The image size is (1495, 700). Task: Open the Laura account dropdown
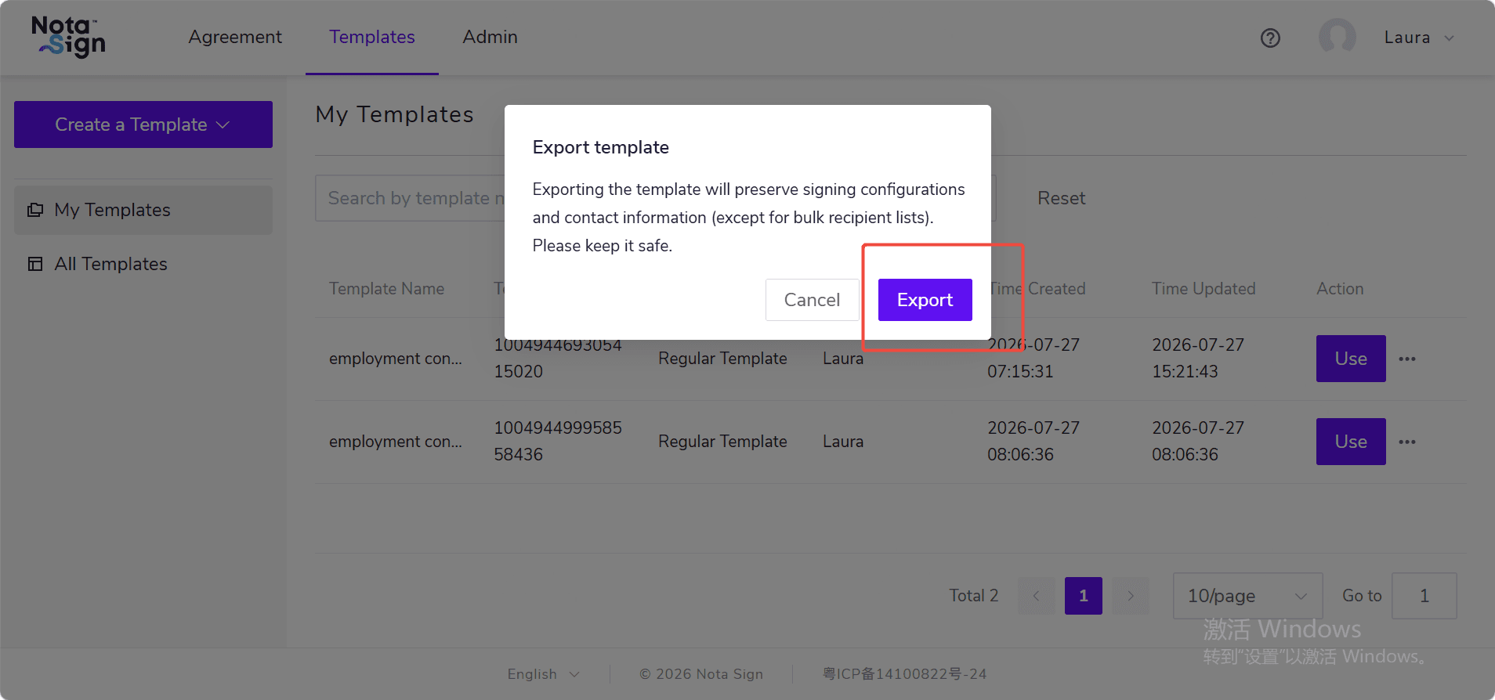(x=1418, y=38)
